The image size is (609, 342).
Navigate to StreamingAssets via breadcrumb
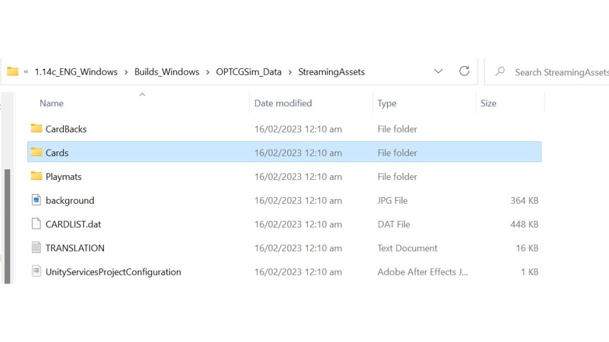tap(331, 71)
